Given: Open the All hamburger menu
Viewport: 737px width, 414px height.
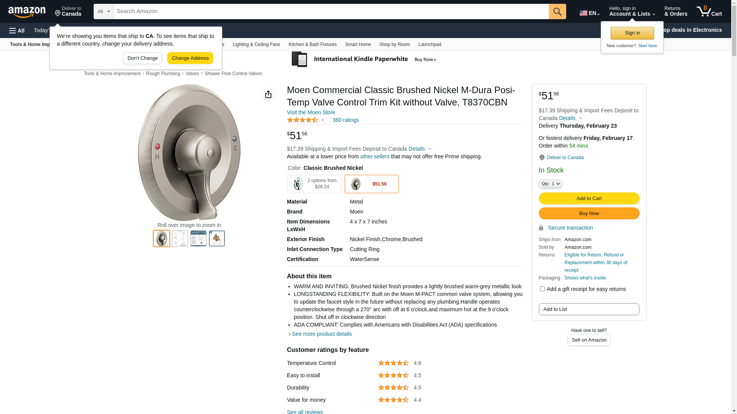Looking at the screenshot, I should (17, 31).
